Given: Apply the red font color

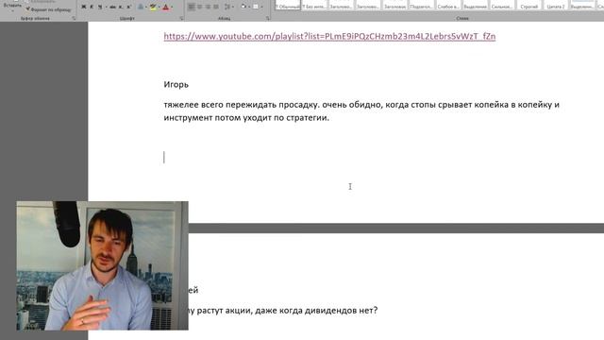Looking at the screenshot, I should click(x=166, y=7).
